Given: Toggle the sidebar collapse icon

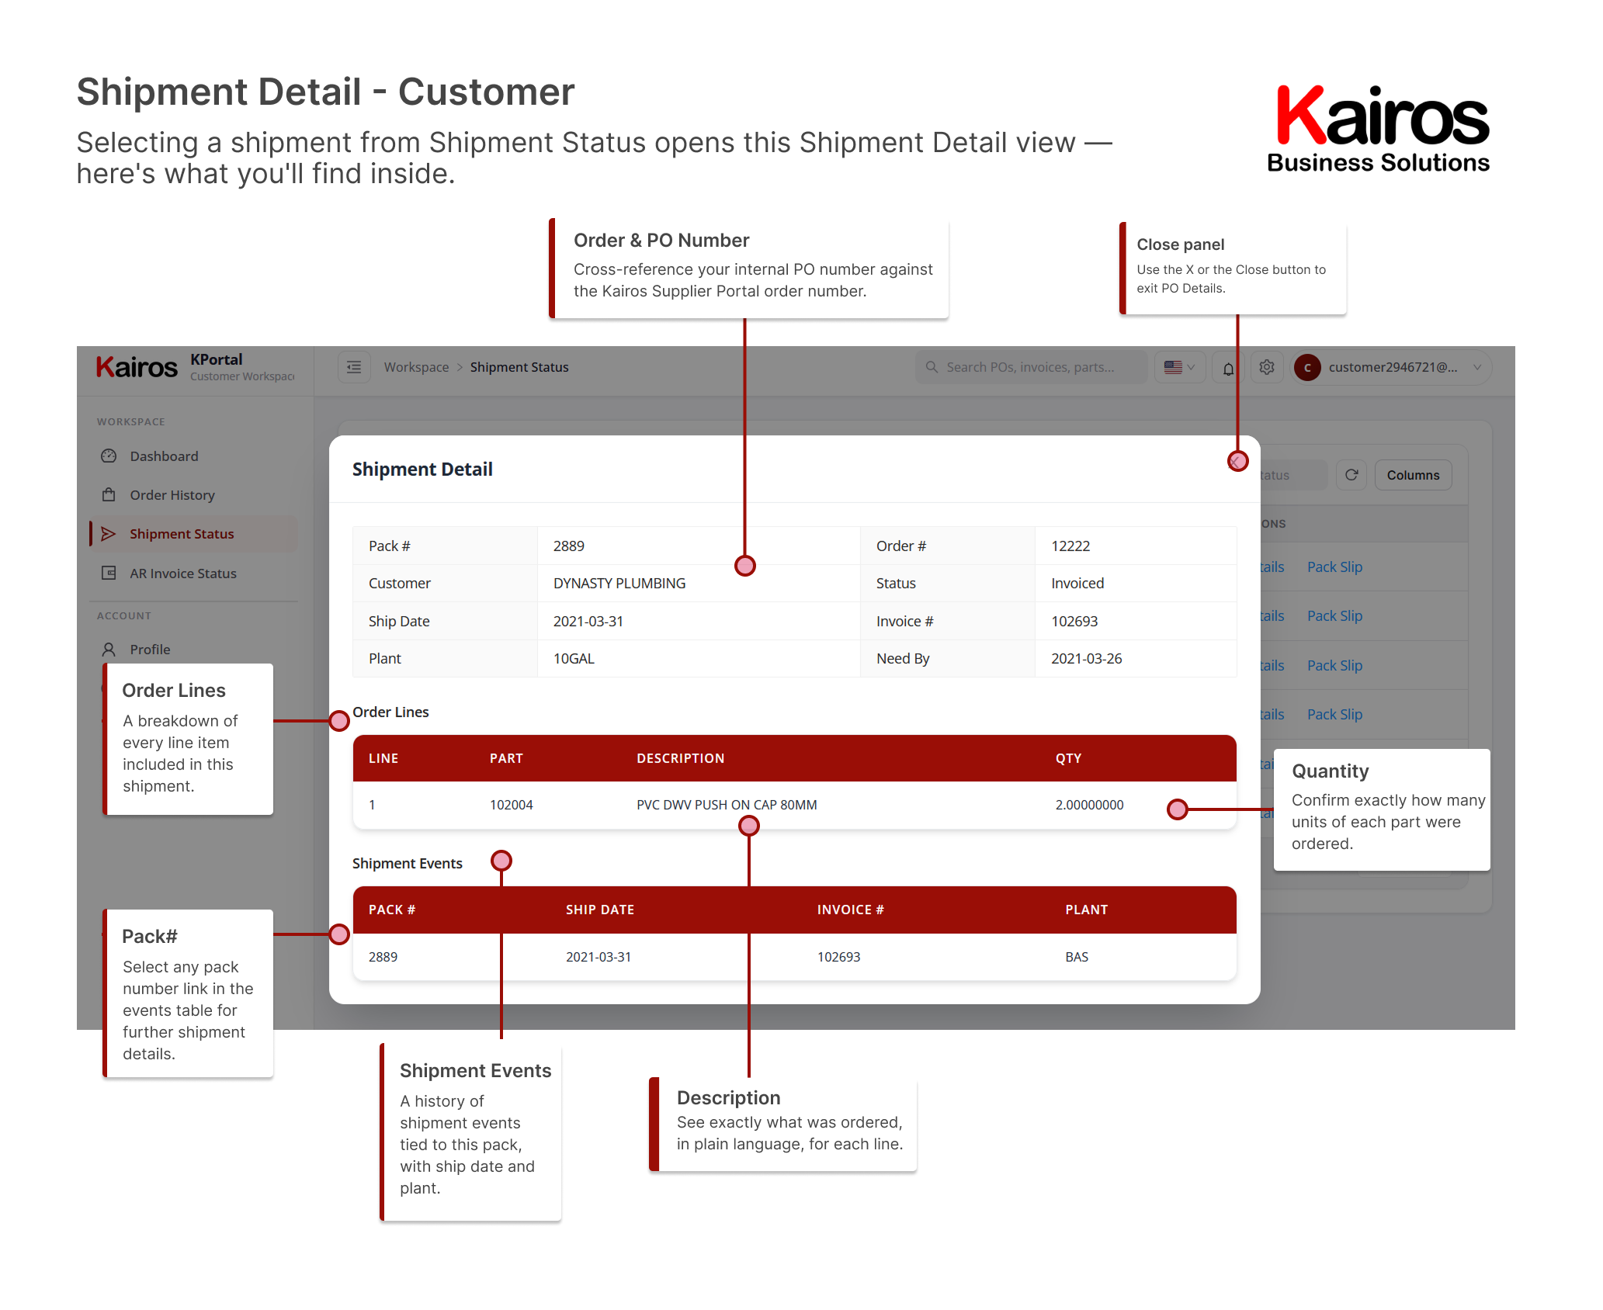Looking at the screenshot, I should click(x=354, y=367).
